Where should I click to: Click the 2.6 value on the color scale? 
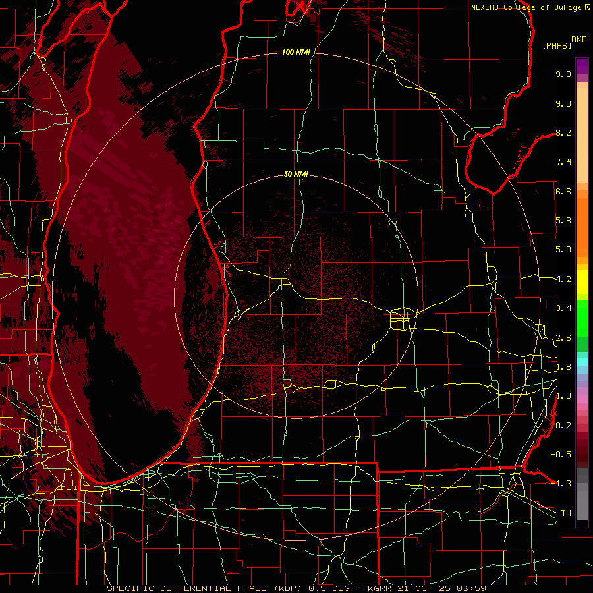pos(563,338)
